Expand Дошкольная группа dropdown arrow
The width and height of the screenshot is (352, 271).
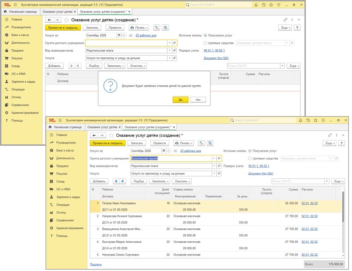pyautogui.click(x=214, y=158)
